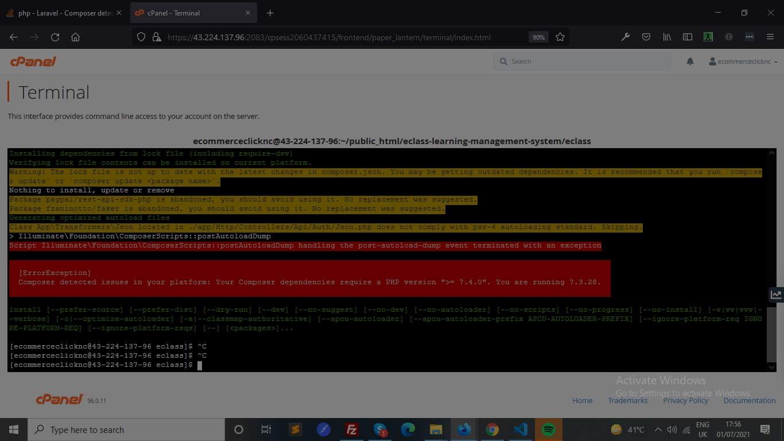Switch to the php Laravel Composer tab
The height and width of the screenshot is (441, 784).
coord(63,13)
